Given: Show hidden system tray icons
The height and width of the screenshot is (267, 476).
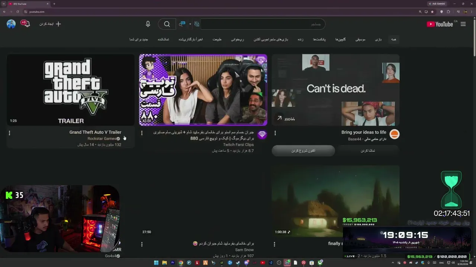Looking at the screenshot, I should 393,263.
